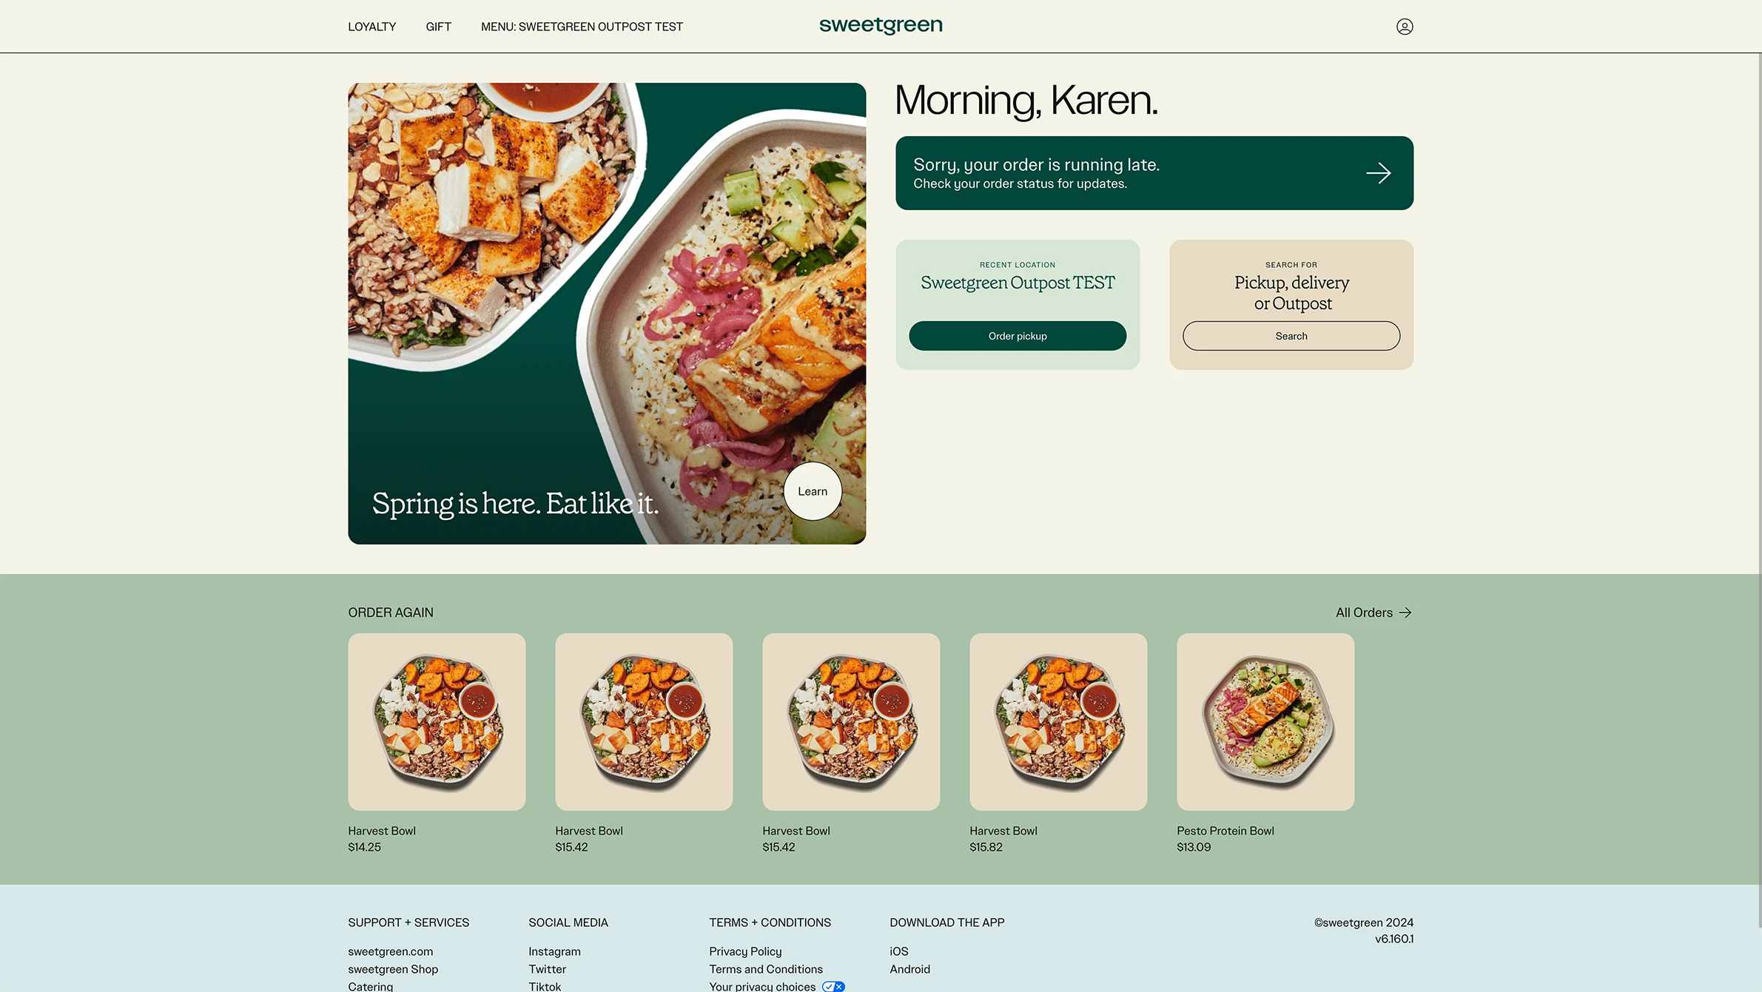Open the account profile icon
This screenshot has width=1762, height=992.
(x=1404, y=27)
